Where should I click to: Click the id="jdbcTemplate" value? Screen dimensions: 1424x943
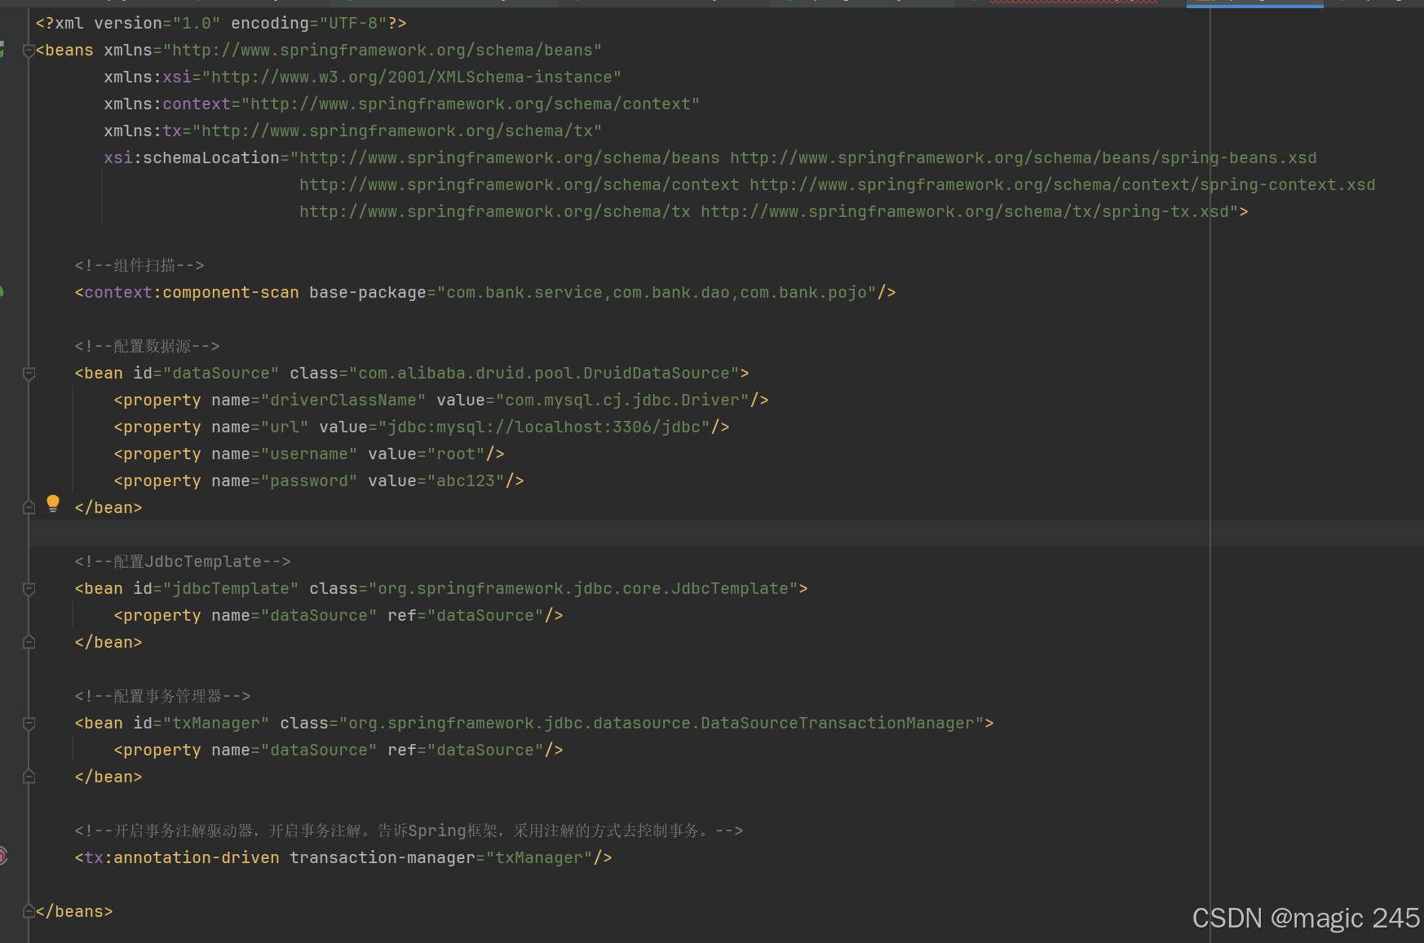click(231, 589)
